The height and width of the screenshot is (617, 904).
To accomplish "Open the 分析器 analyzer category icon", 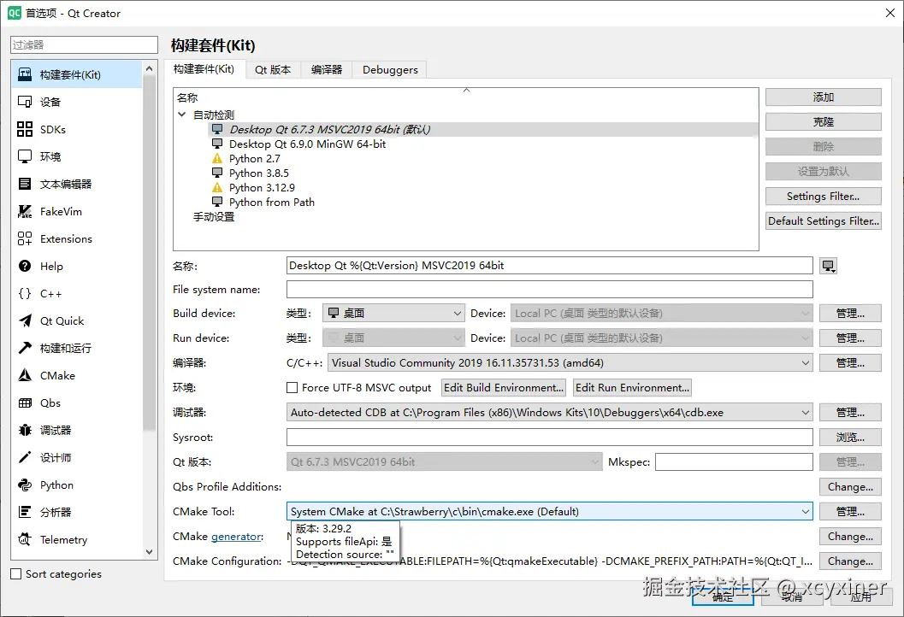I will coord(25,512).
